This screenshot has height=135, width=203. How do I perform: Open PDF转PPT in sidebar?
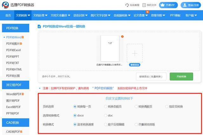[x=13, y=56]
